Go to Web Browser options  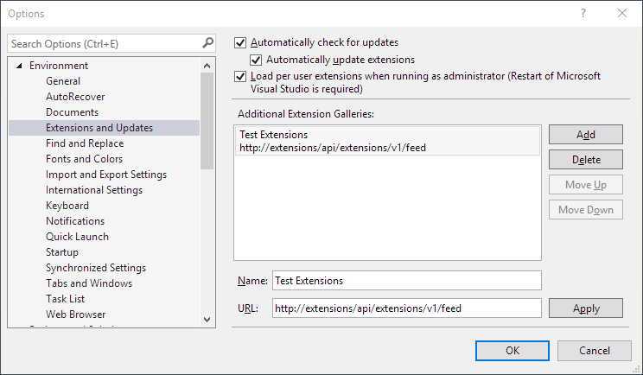(x=75, y=315)
